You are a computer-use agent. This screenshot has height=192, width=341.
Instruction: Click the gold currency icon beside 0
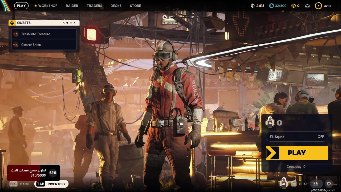293,6
